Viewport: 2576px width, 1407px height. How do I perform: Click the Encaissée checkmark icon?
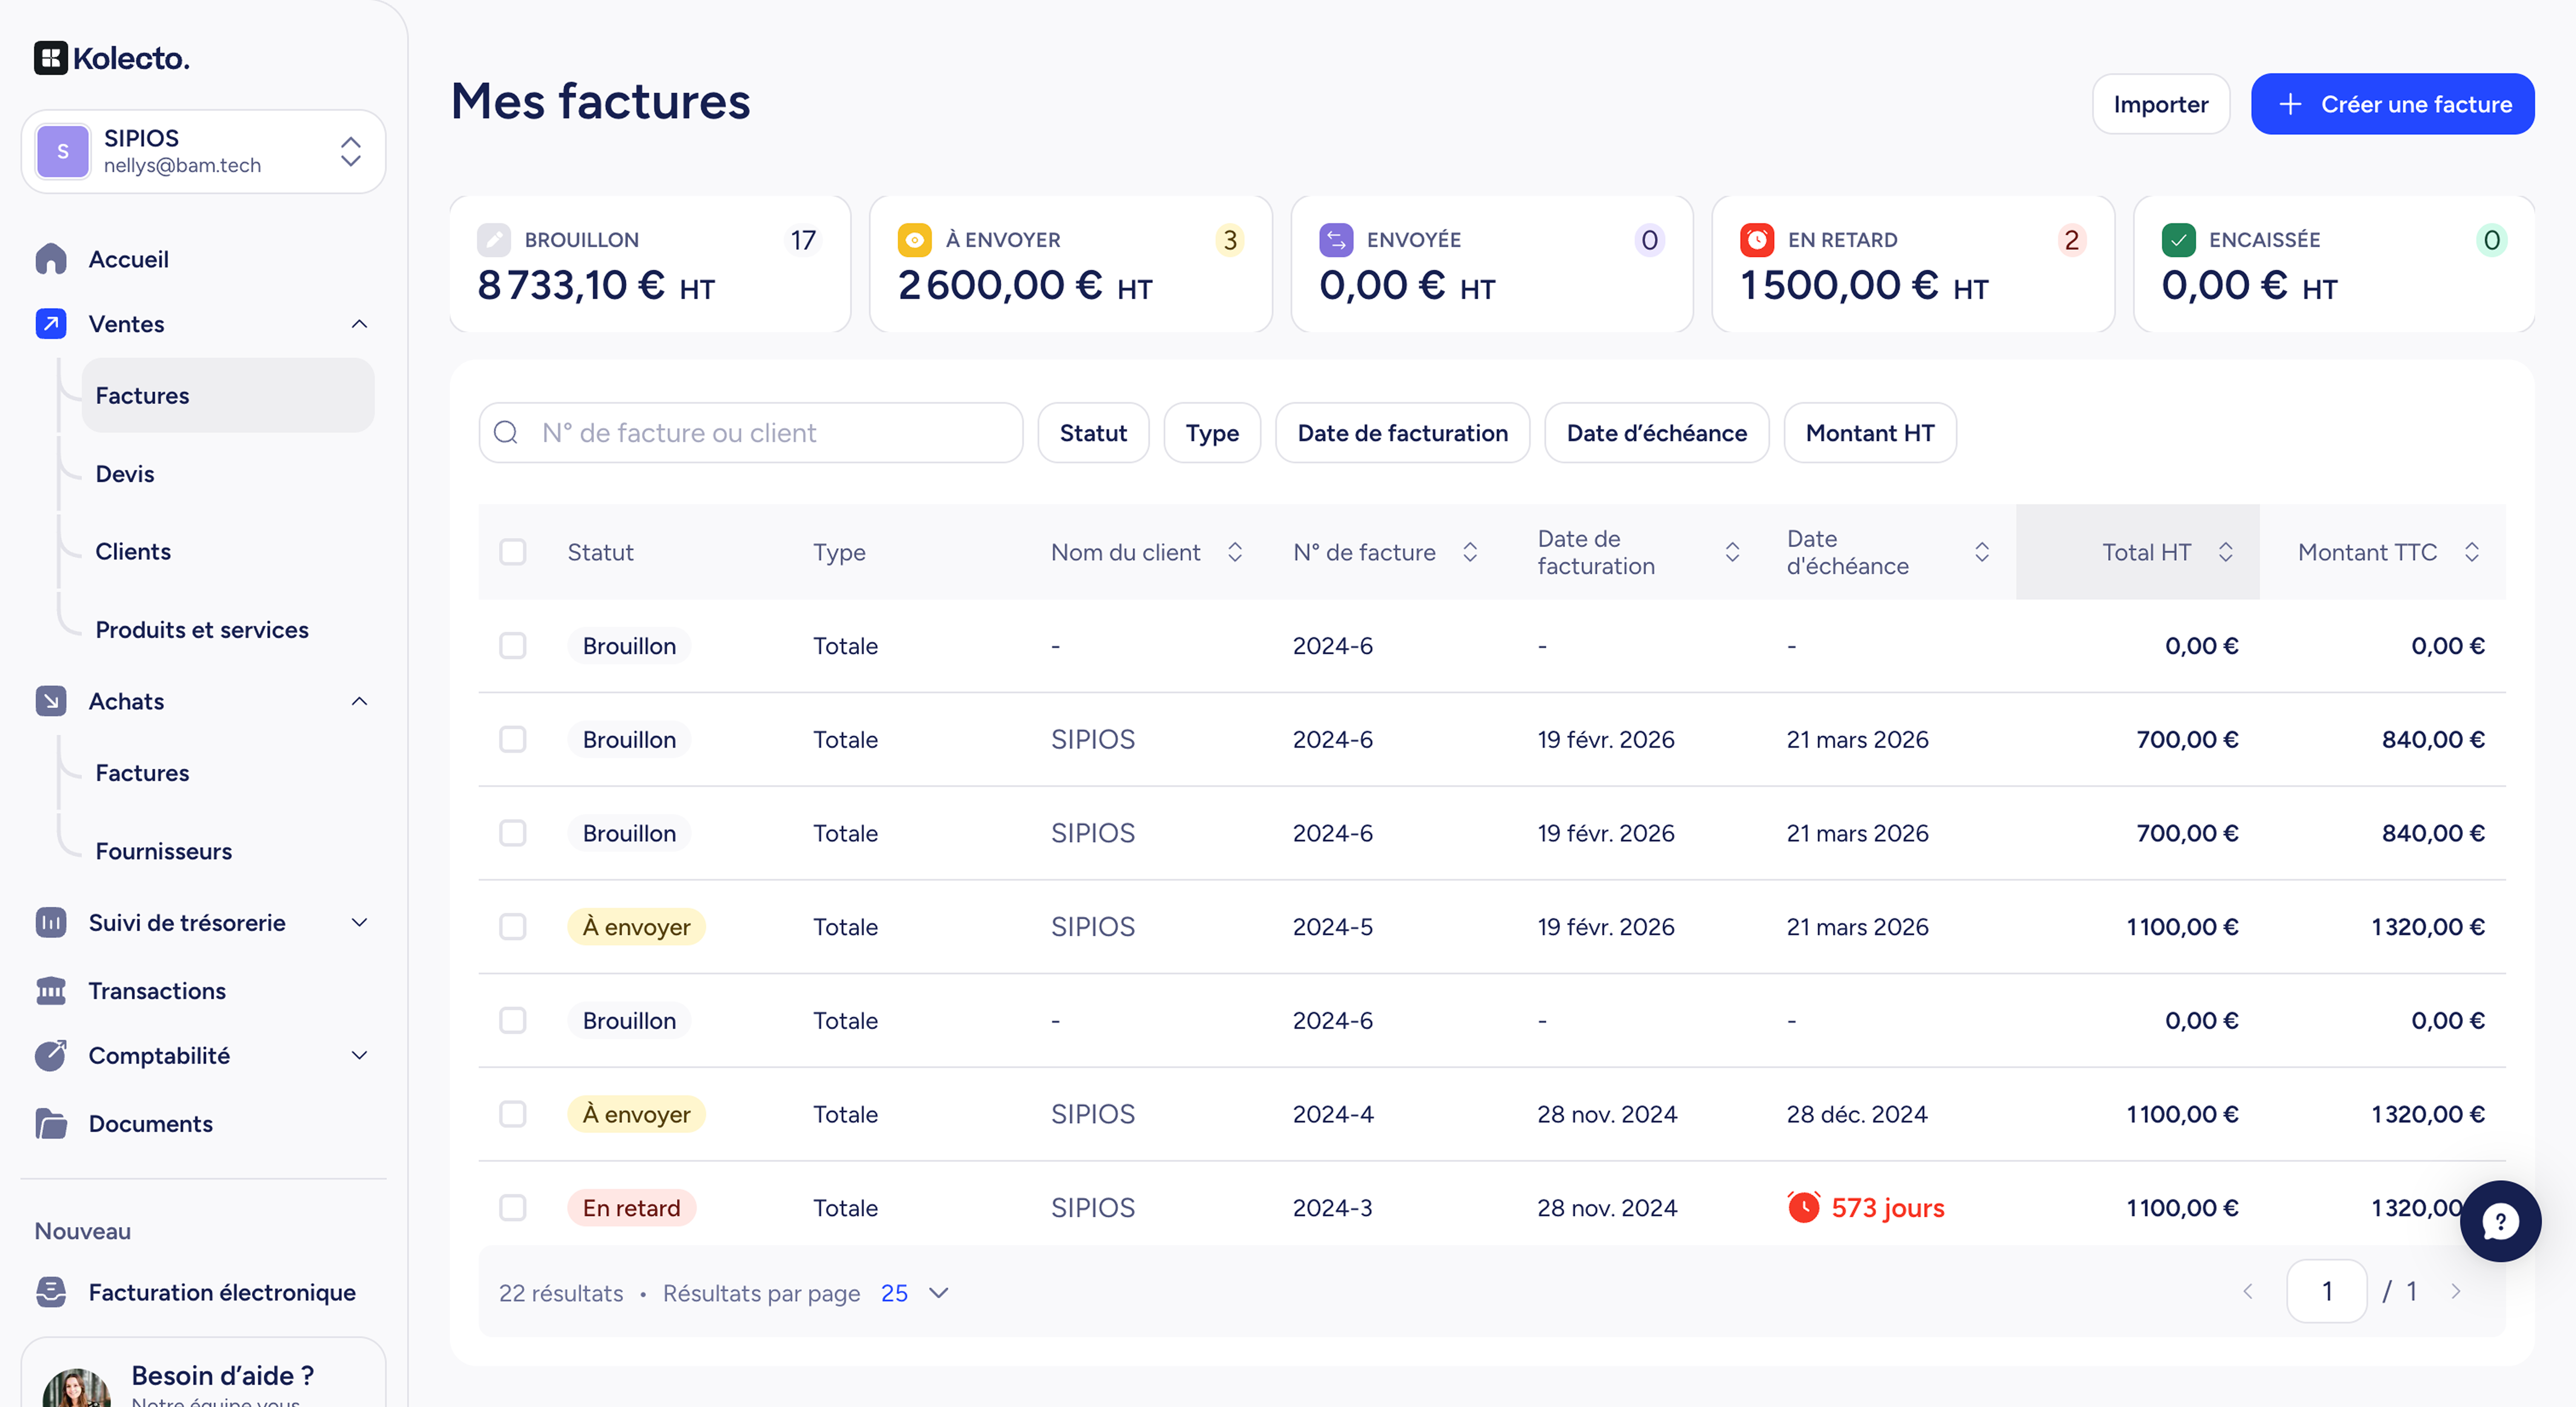click(x=2178, y=240)
